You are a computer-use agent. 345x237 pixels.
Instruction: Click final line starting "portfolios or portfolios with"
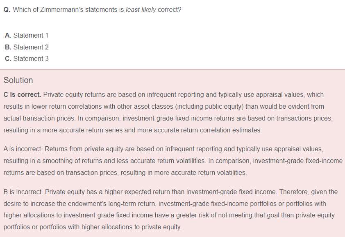tap(93, 227)
